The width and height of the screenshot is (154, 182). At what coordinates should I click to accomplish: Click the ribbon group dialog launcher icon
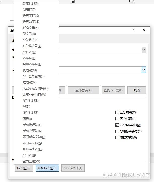pyautogui.click(x=73, y=2)
